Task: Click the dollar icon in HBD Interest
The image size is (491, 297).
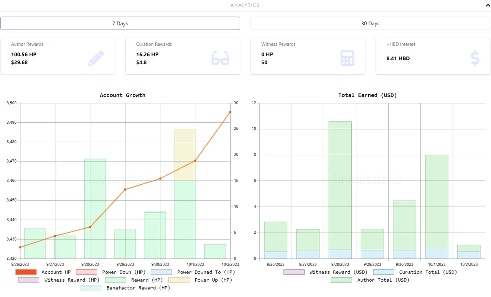Action: click(x=475, y=58)
